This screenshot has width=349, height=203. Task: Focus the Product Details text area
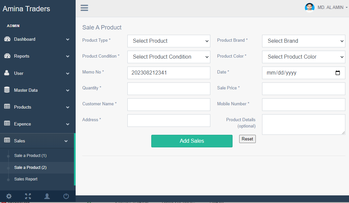tap(303, 125)
